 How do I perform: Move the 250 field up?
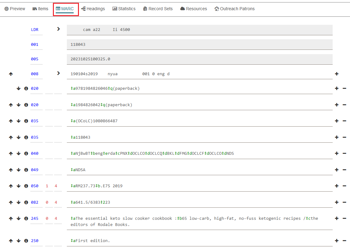tap(11, 241)
